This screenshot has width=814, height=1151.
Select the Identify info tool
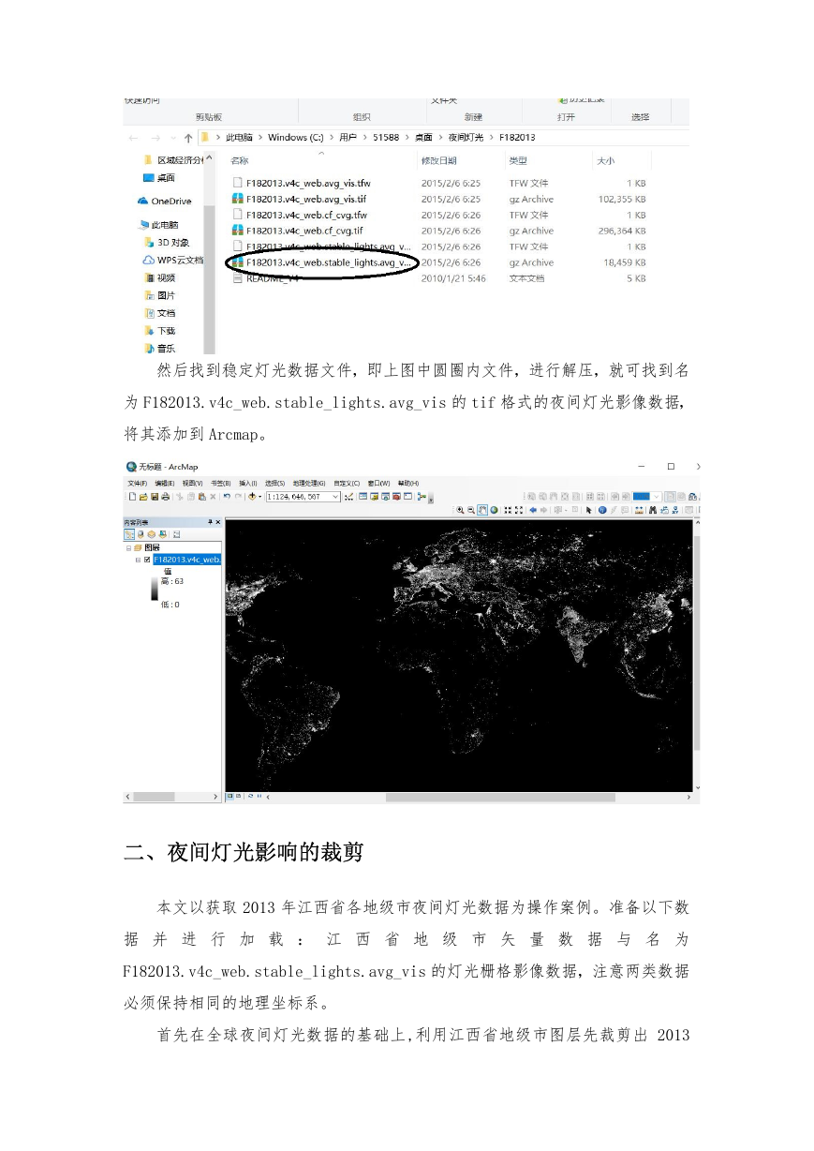pos(601,510)
